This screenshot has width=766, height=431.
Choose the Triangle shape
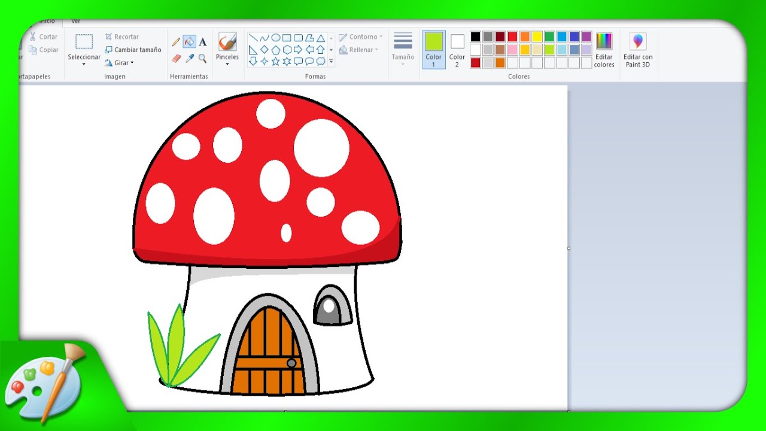coord(321,38)
